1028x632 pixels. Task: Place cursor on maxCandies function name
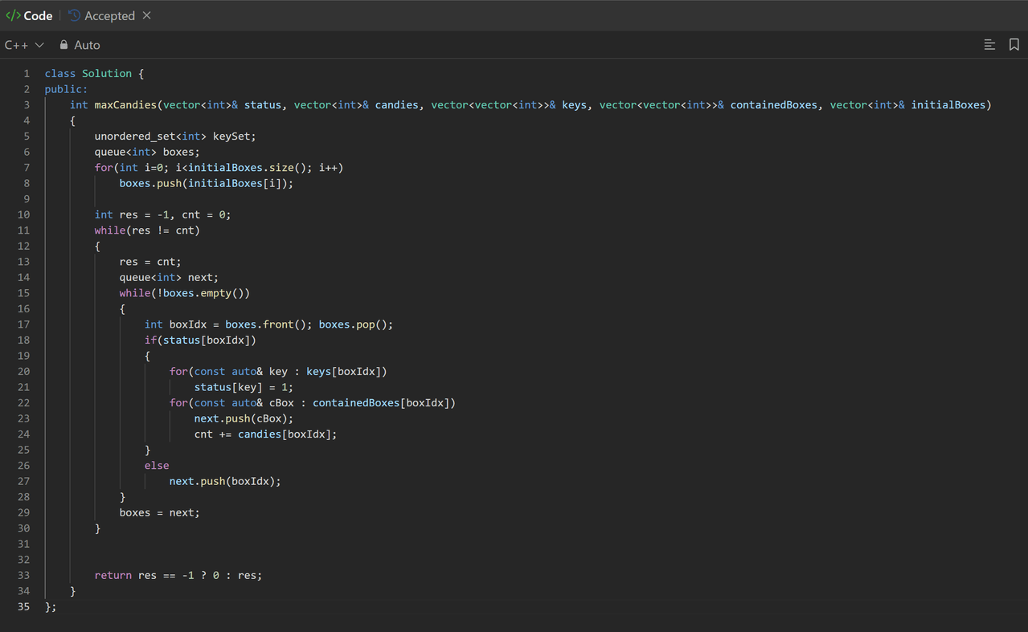126,105
